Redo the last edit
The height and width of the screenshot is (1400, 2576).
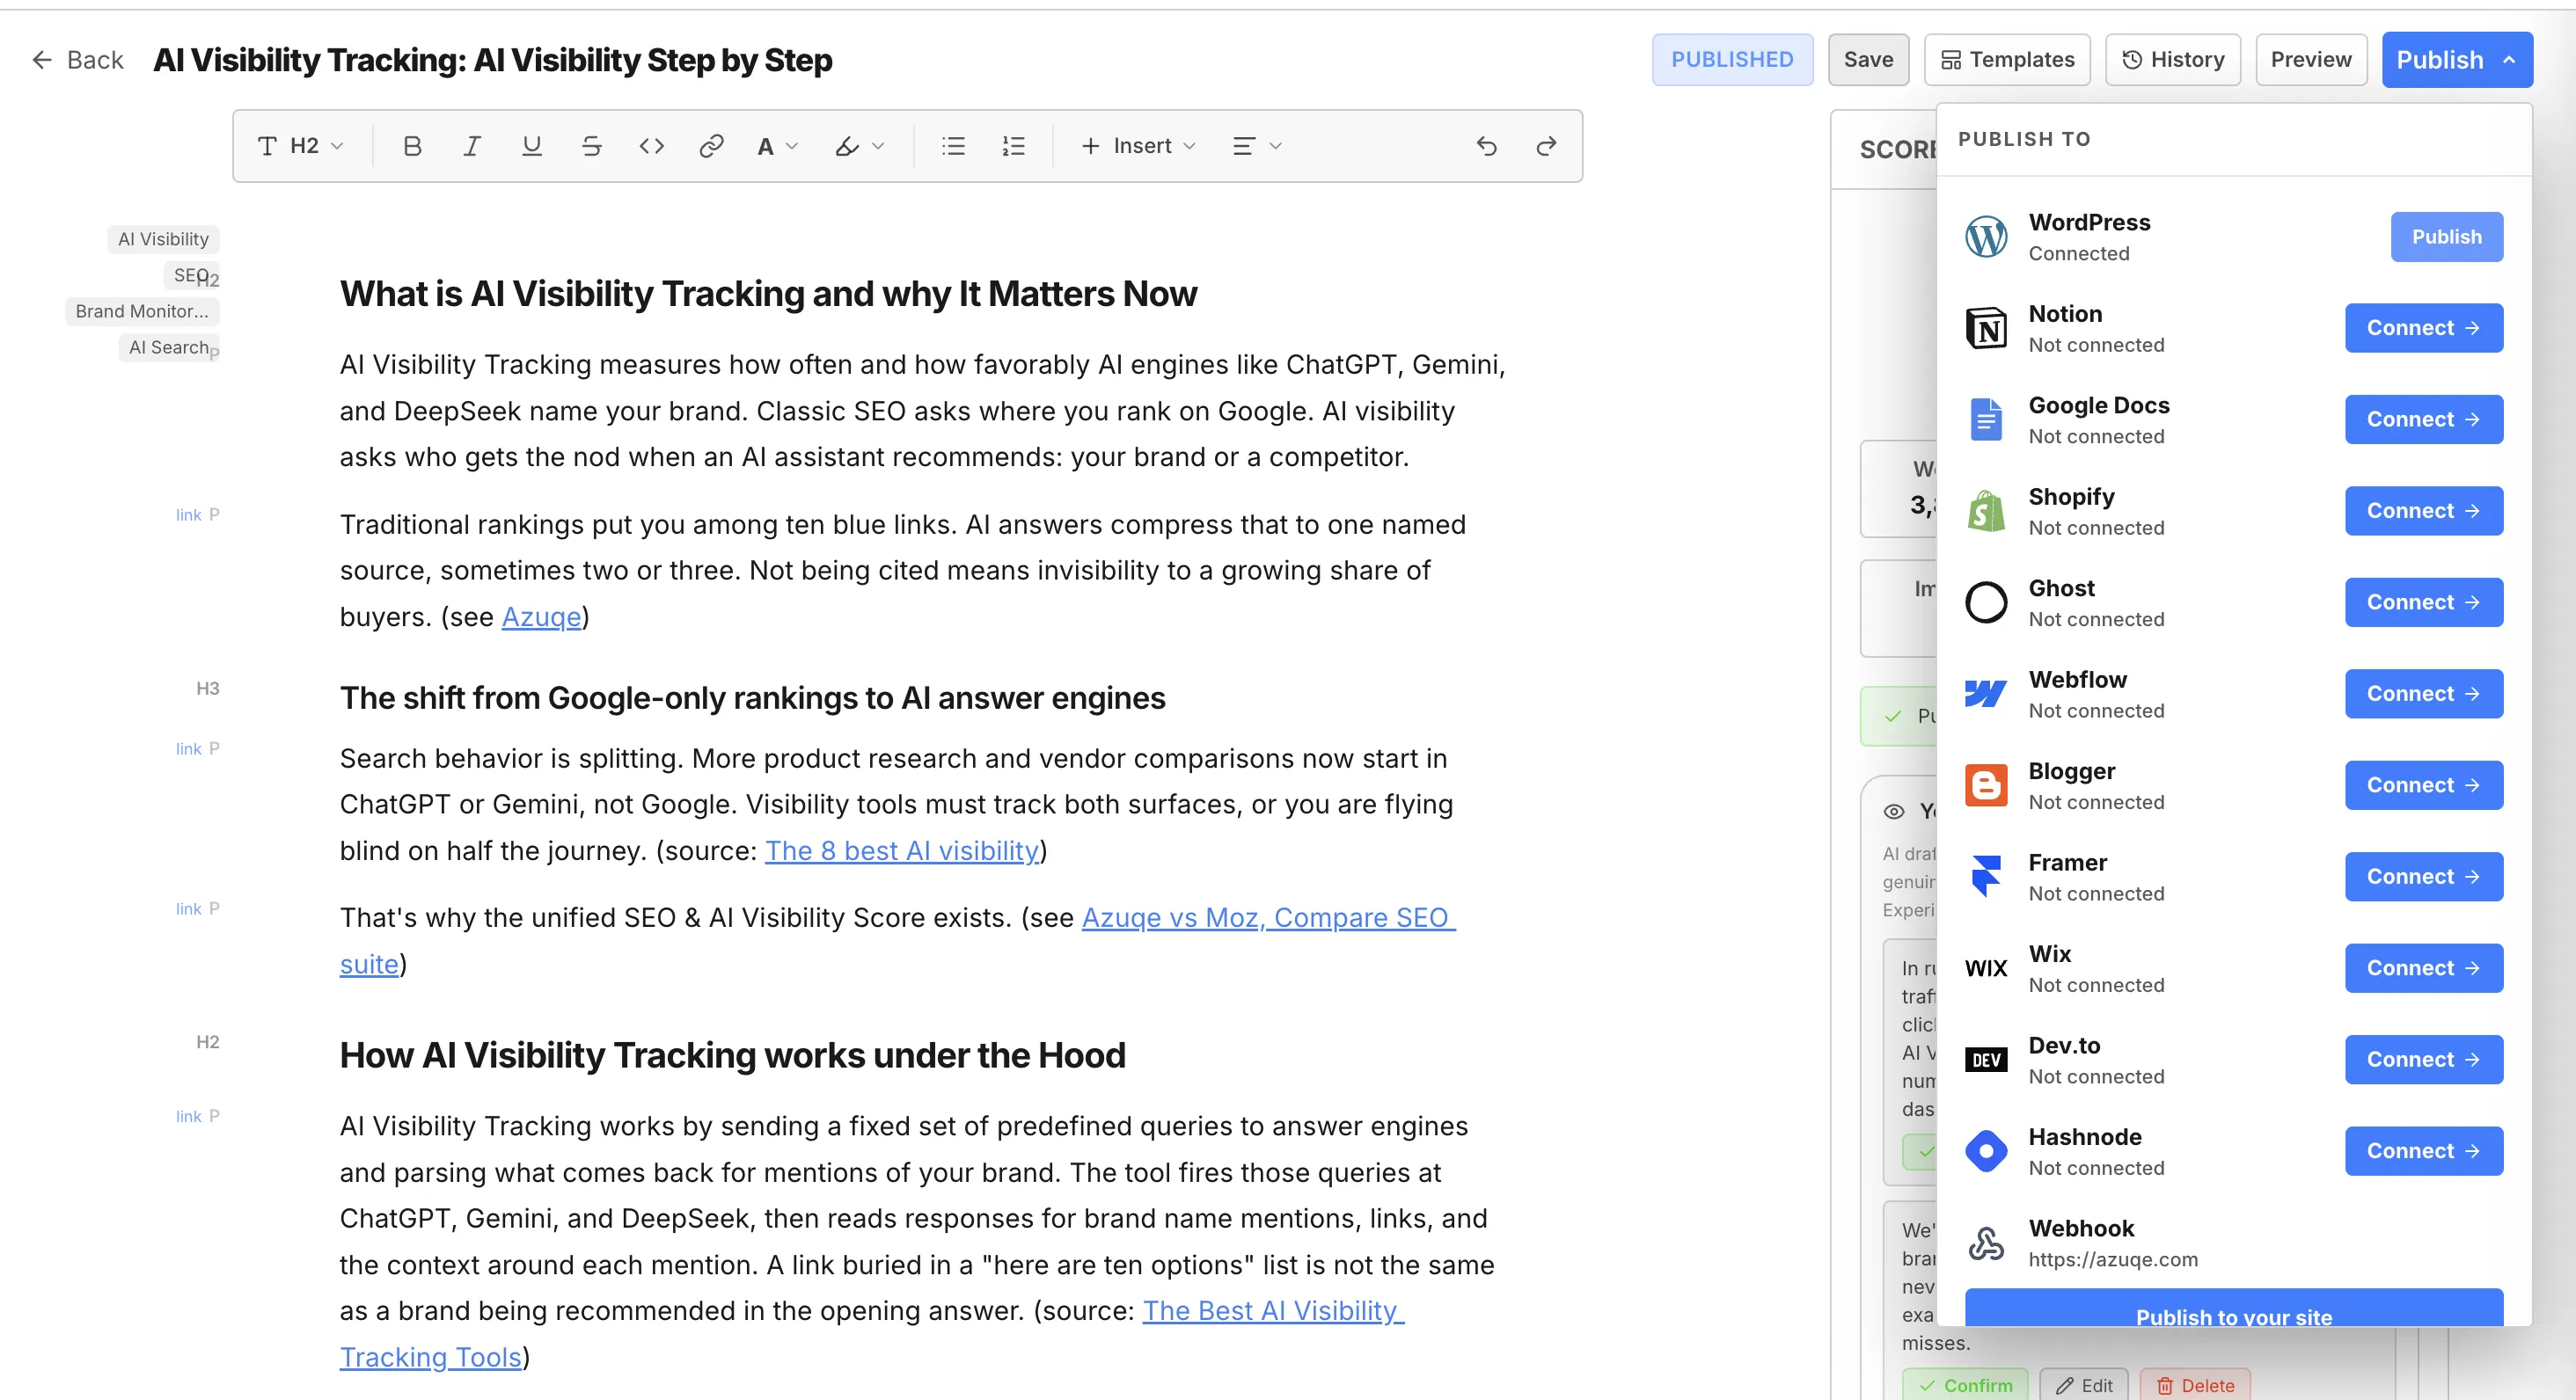pos(1546,146)
